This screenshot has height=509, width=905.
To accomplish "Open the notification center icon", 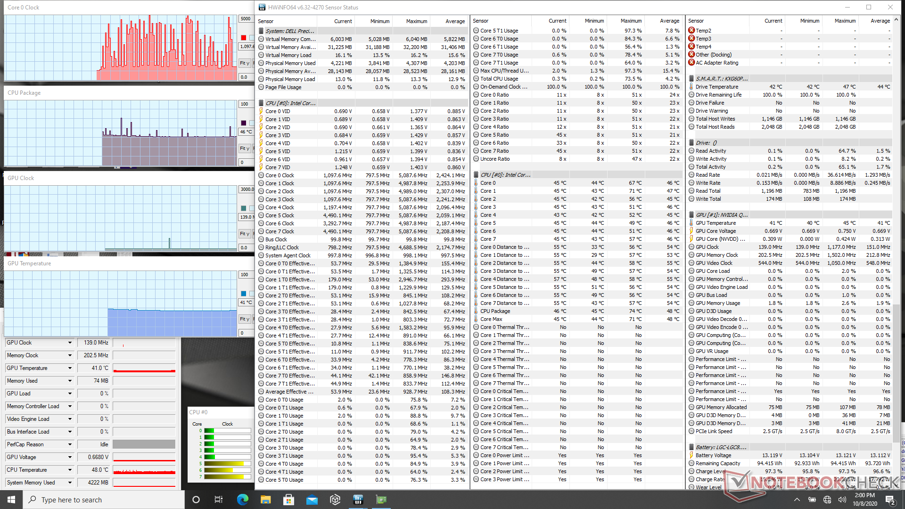I will click(890, 500).
